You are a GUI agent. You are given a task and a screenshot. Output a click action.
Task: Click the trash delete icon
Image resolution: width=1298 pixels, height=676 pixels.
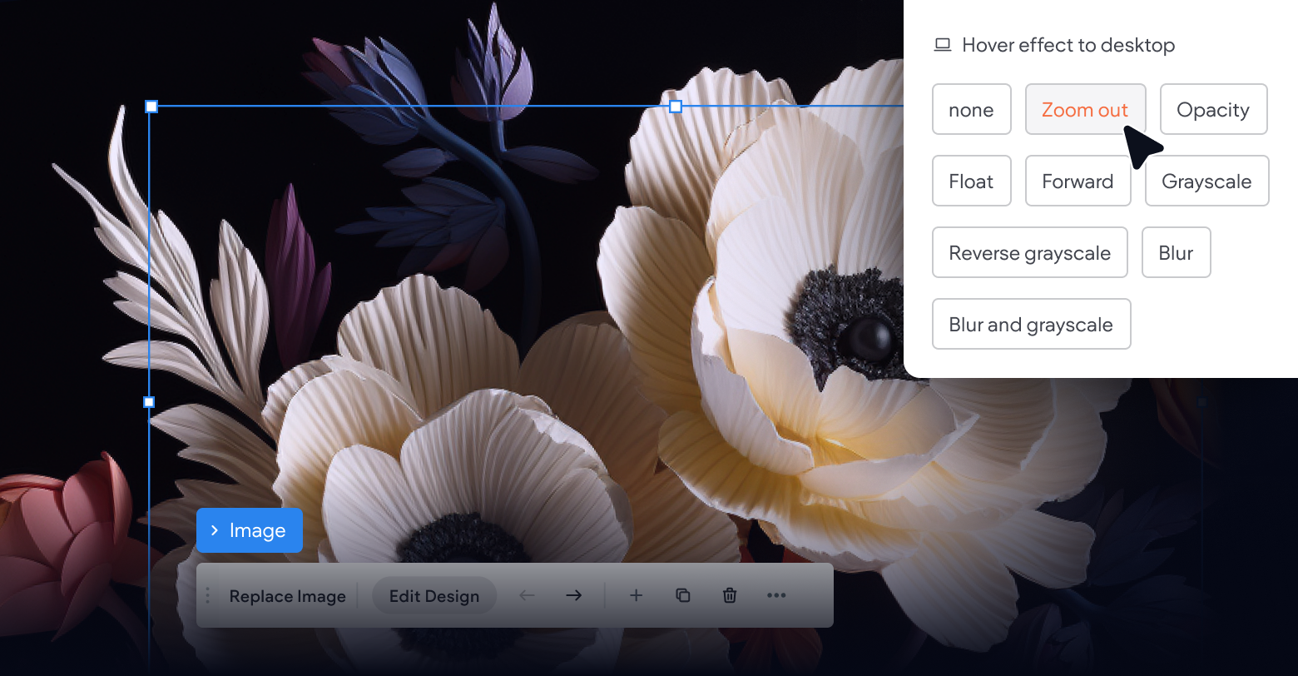pos(730,595)
